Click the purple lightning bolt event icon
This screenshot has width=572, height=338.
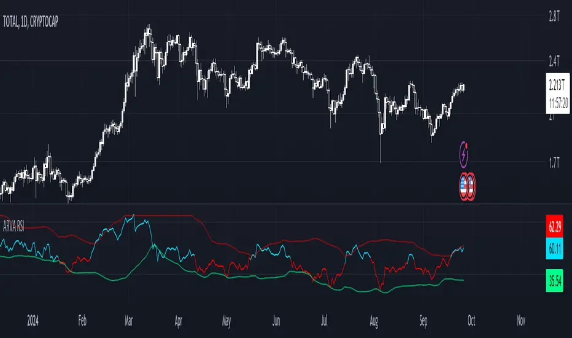click(463, 155)
